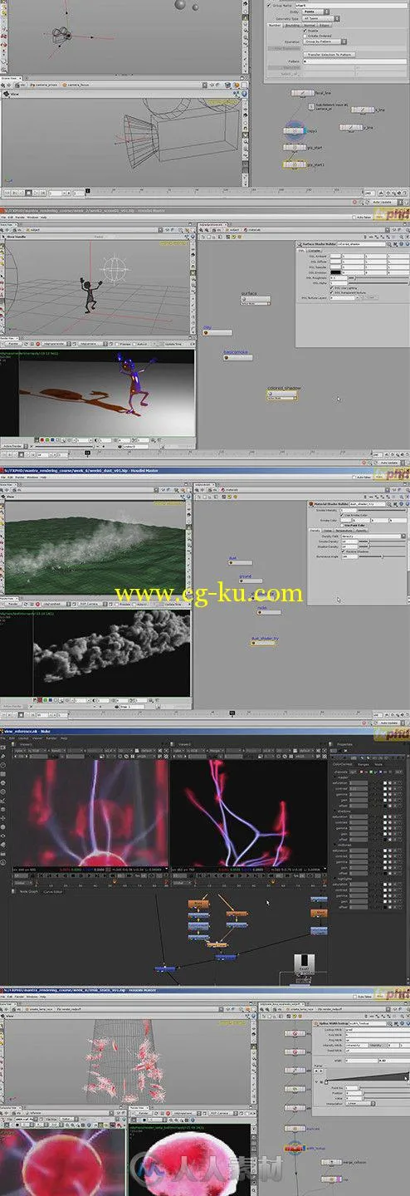Open Geometry Type dropdown showing All Types
This screenshot has height=1196, width=410.
point(320,18)
